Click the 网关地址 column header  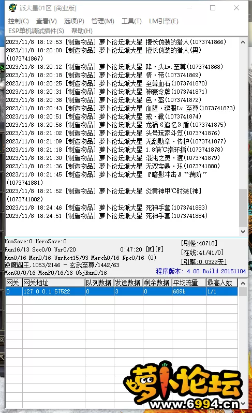click(x=53, y=283)
